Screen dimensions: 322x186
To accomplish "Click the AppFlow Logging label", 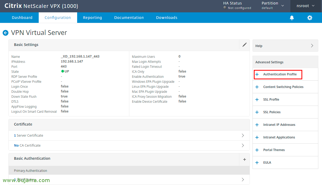I will pos(24,107).
